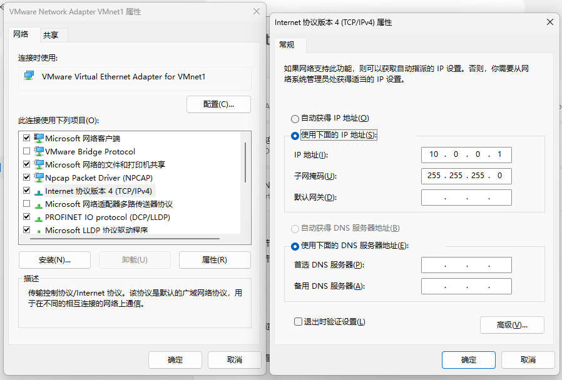Select 自动获得 IP 地址 radio button

coord(295,119)
